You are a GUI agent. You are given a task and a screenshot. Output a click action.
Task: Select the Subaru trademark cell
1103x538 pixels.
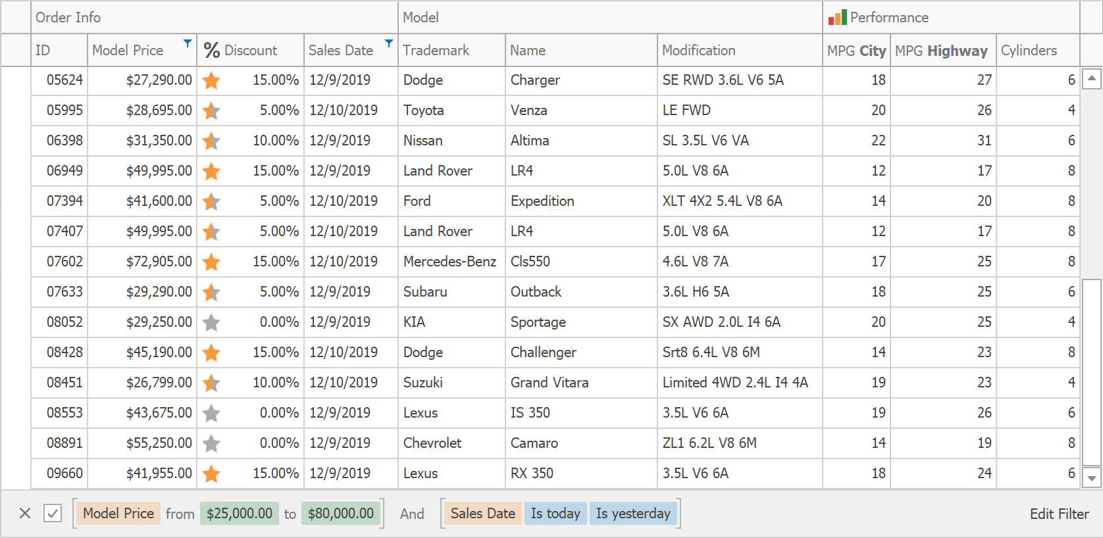tap(451, 292)
